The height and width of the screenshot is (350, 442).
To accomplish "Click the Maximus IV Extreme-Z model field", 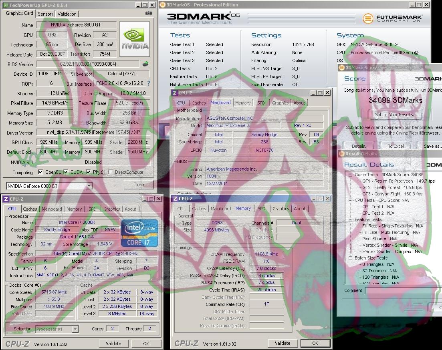I will click(x=243, y=125).
